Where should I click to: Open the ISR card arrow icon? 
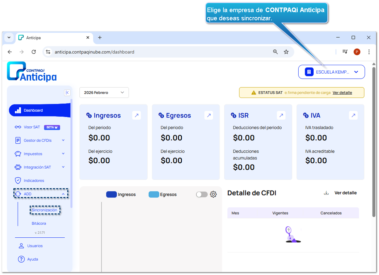tap(281, 115)
